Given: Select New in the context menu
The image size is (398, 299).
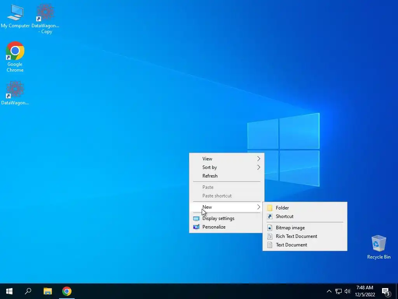Looking at the screenshot, I should click(227, 207).
